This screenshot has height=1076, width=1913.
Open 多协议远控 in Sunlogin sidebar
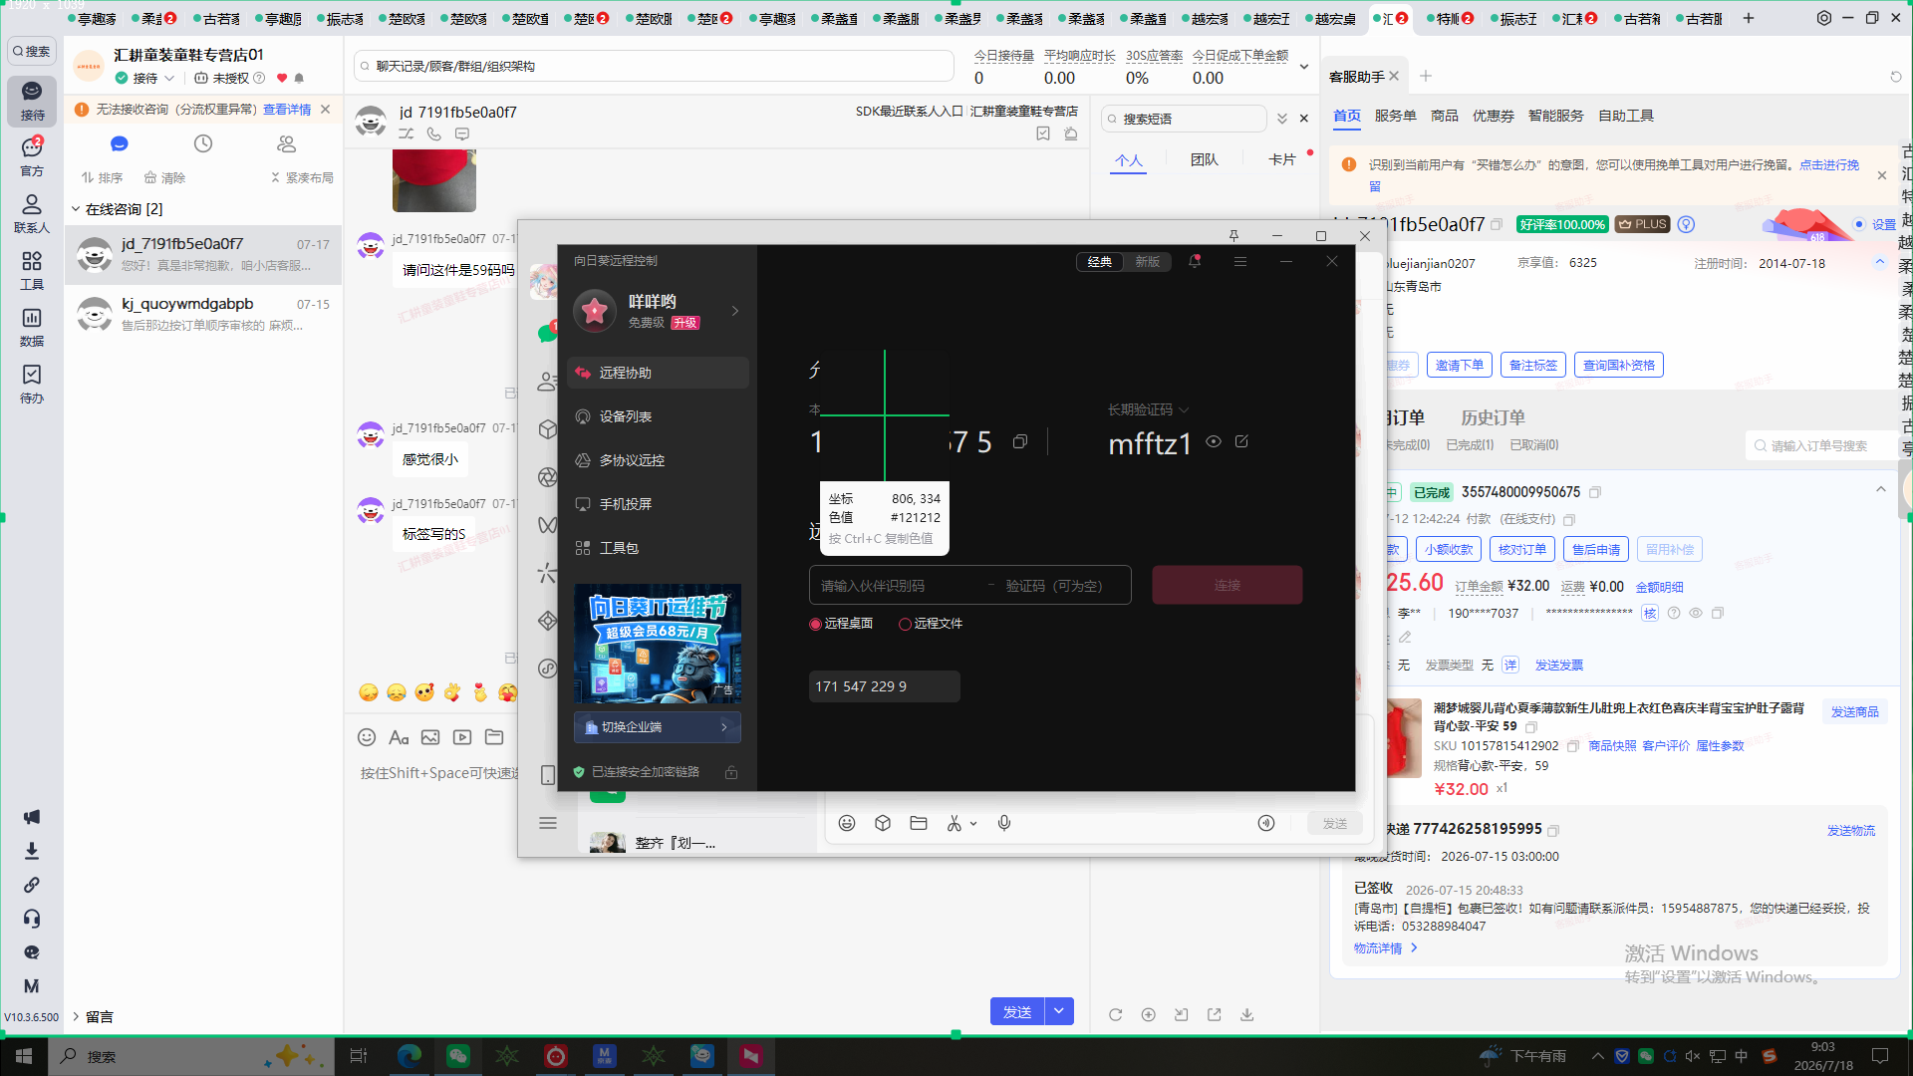pyautogui.click(x=658, y=460)
